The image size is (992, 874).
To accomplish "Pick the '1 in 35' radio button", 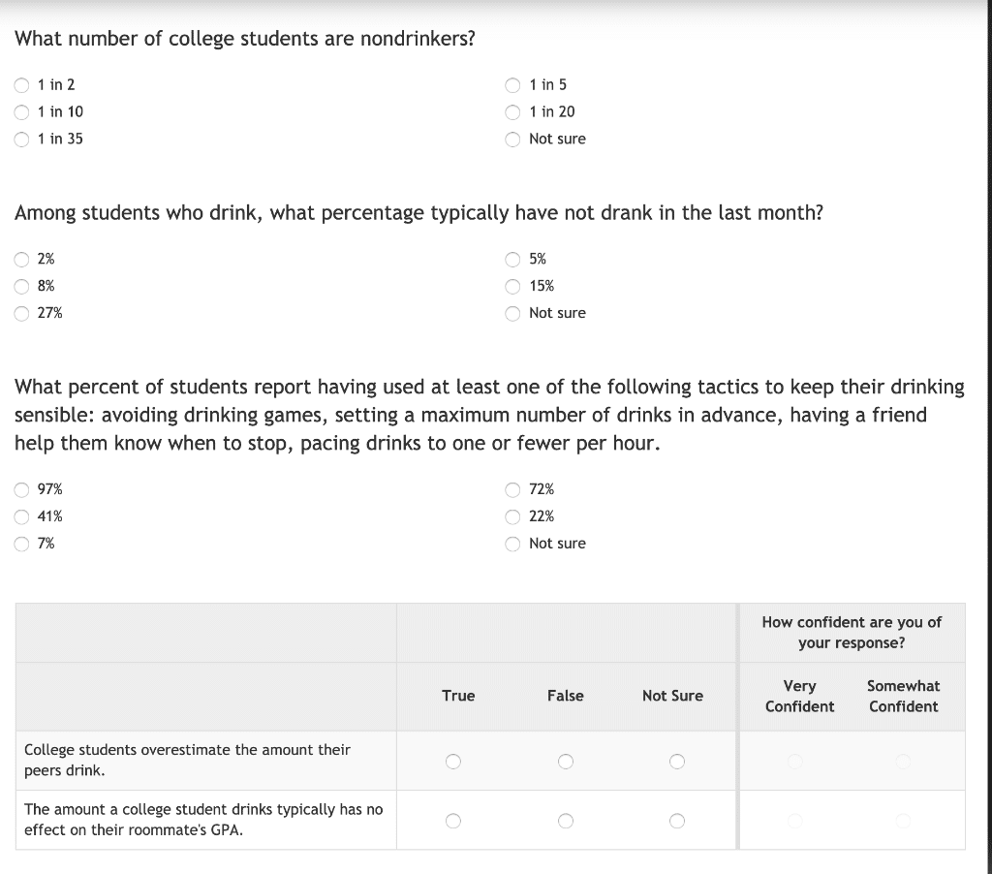I will coord(21,140).
